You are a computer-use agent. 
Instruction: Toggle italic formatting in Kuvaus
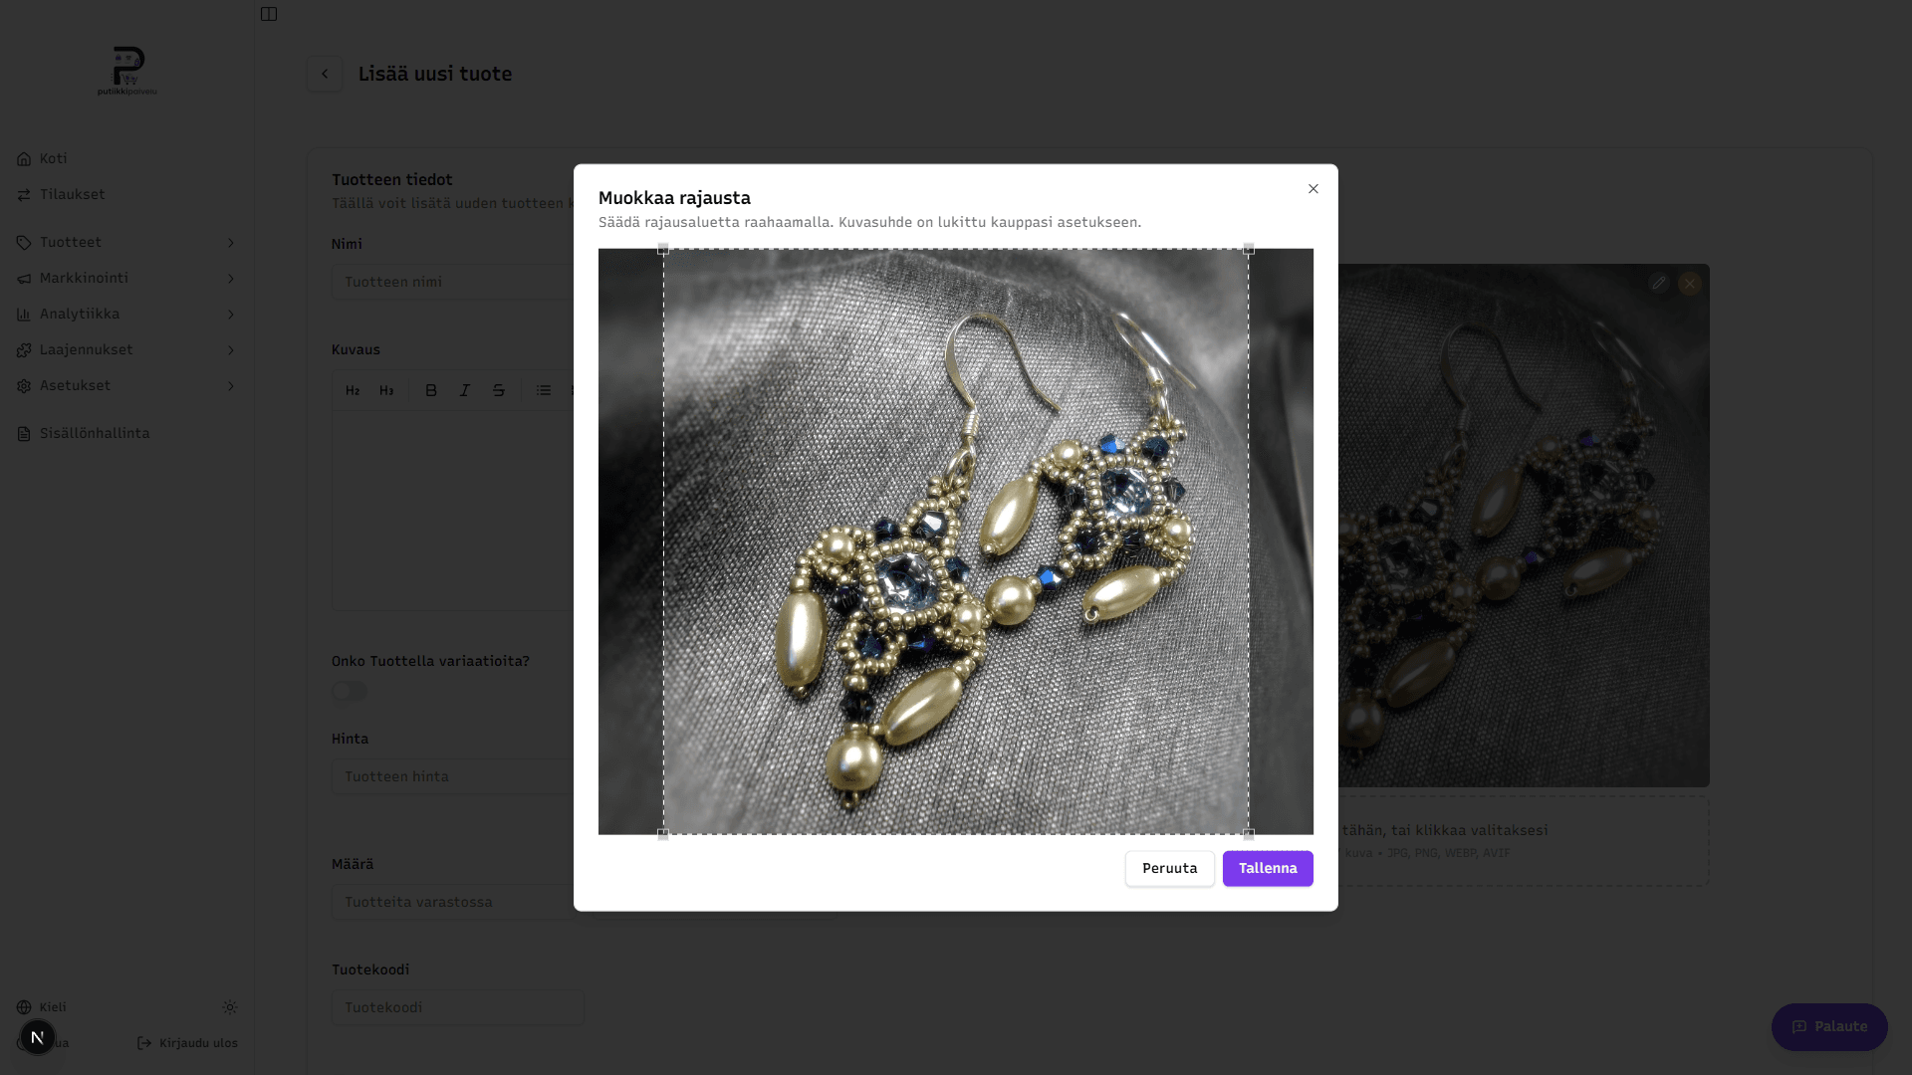(465, 391)
